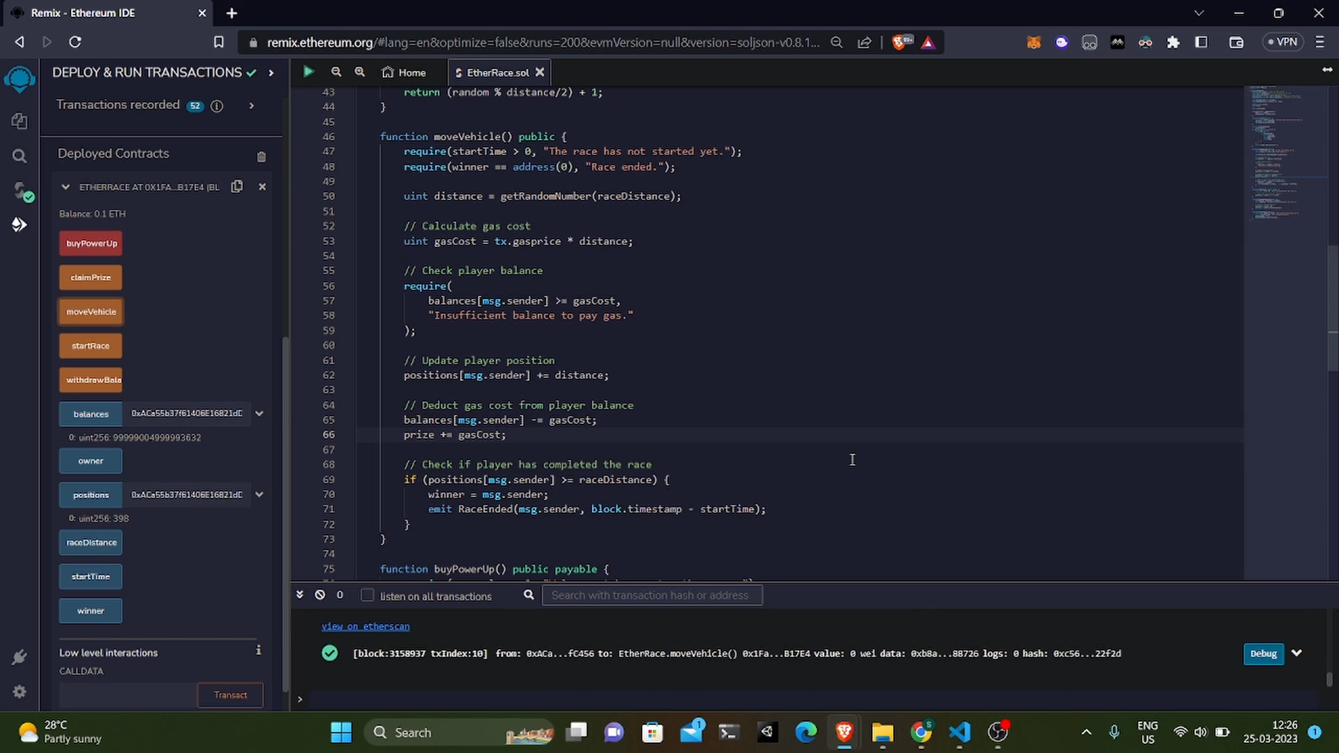
Task: Click the balances address input field
Action: (186, 413)
